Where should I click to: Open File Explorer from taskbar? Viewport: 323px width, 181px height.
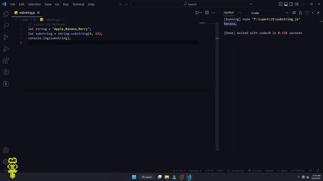coord(167,177)
